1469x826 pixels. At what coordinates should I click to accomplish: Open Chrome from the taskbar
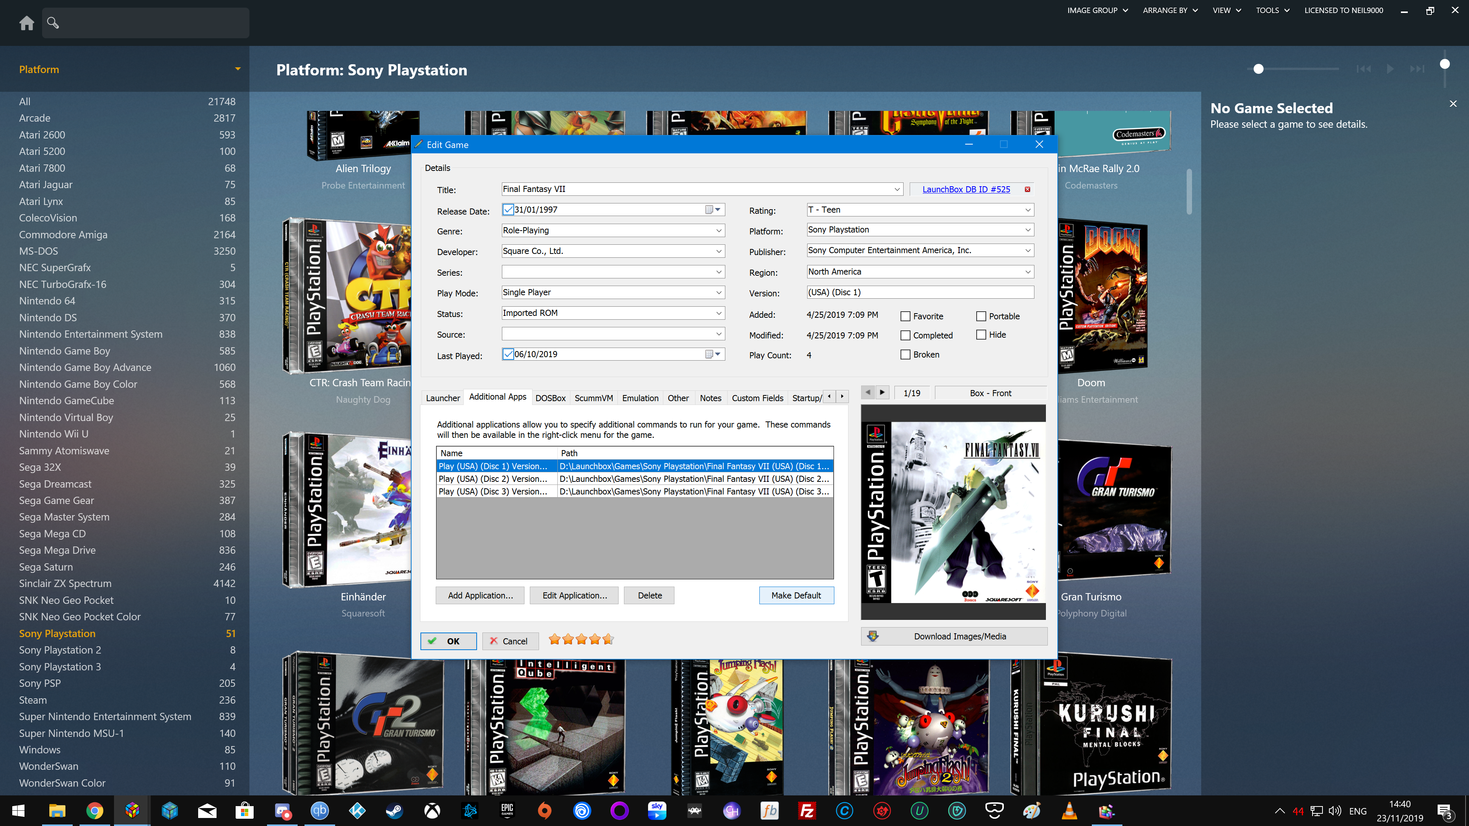pyautogui.click(x=94, y=811)
